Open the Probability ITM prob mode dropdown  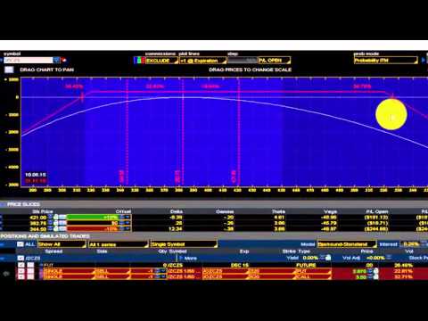[x=385, y=61]
